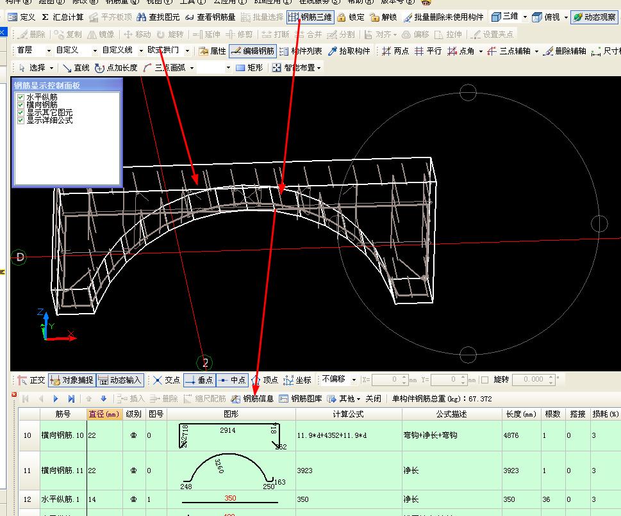Jump to last rebar record
The height and width of the screenshot is (516, 621).
click(x=71, y=398)
